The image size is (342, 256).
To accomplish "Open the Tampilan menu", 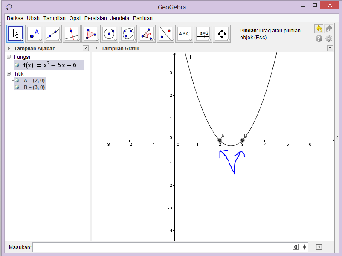I will tap(54, 18).
